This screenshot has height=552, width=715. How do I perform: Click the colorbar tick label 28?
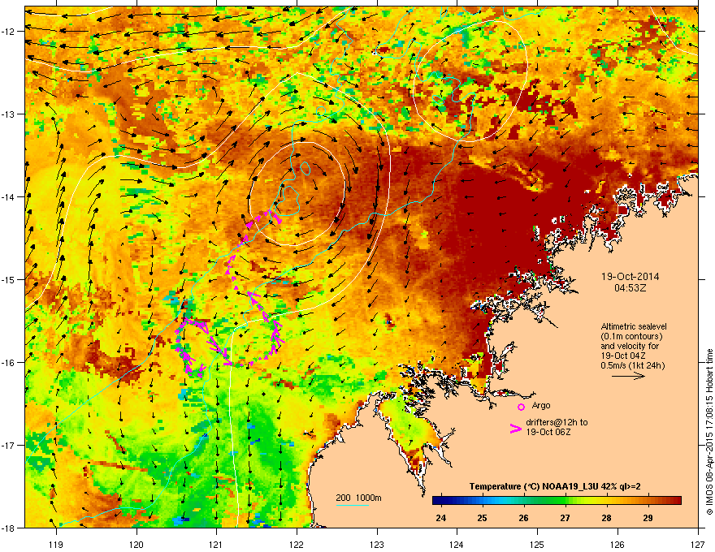pyautogui.click(x=606, y=518)
